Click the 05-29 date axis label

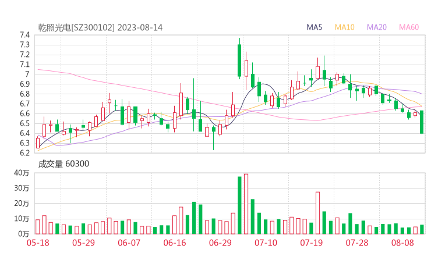coord(83,243)
